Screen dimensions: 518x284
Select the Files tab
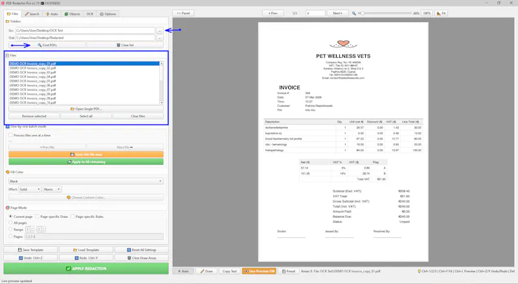(x=12, y=14)
